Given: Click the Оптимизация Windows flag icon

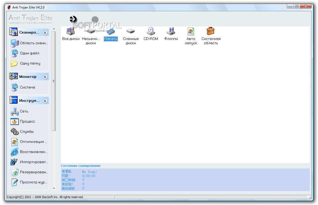Looking at the screenshot, I should [15, 142].
